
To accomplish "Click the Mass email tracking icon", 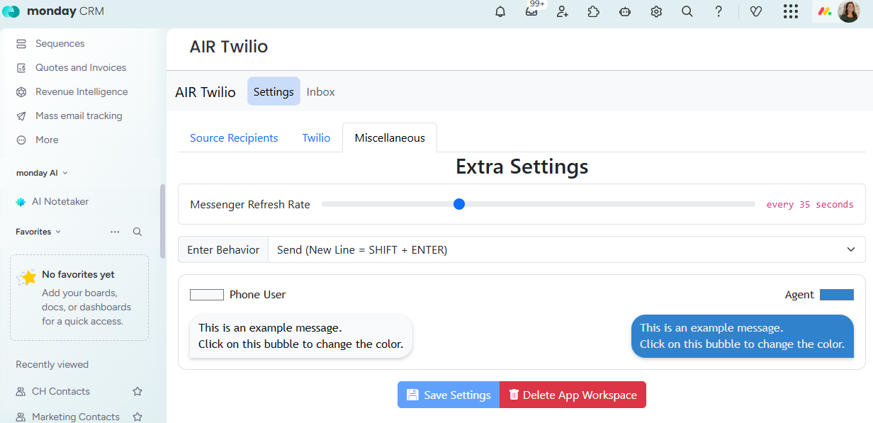I will tap(21, 116).
